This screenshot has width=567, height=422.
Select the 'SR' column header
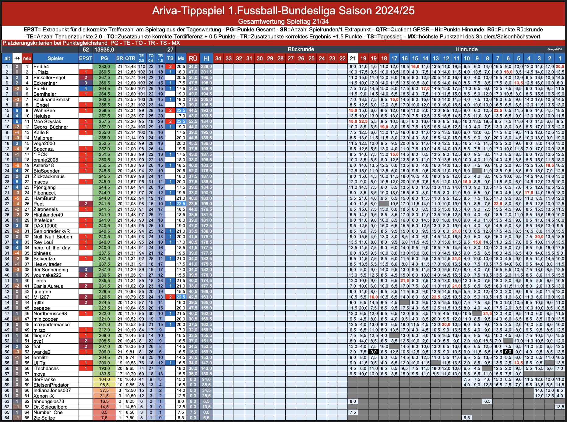pyautogui.click(x=120, y=58)
